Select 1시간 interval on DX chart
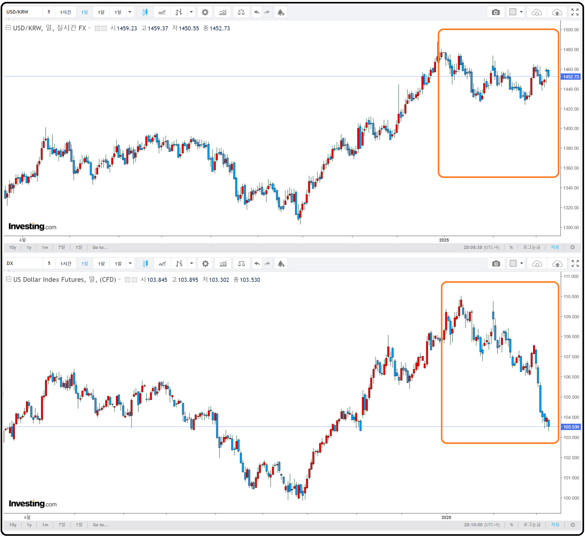The height and width of the screenshot is (538, 585). point(66,263)
